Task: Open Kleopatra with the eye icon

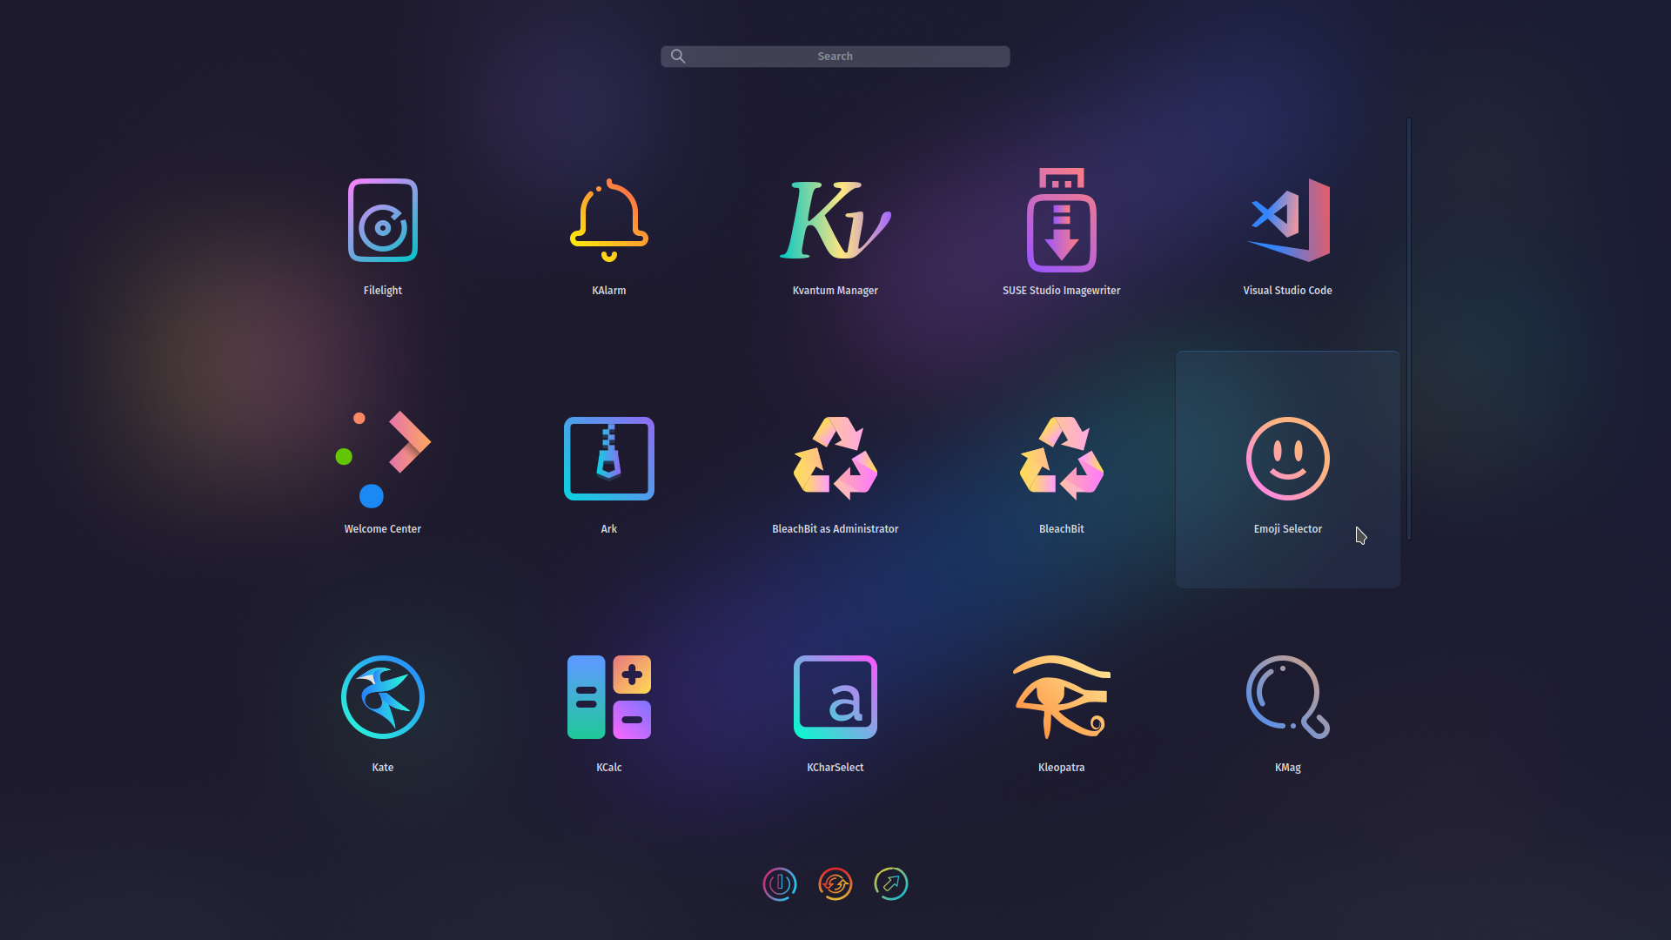Action: tap(1062, 697)
